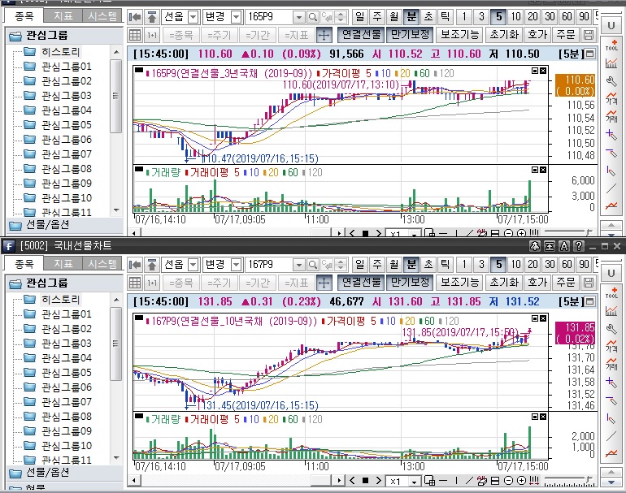Image resolution: width=626 pixels, height=493 pixels.
Task: Click the magnifier search icon in 167P9 window
Action: click(313, 265)
